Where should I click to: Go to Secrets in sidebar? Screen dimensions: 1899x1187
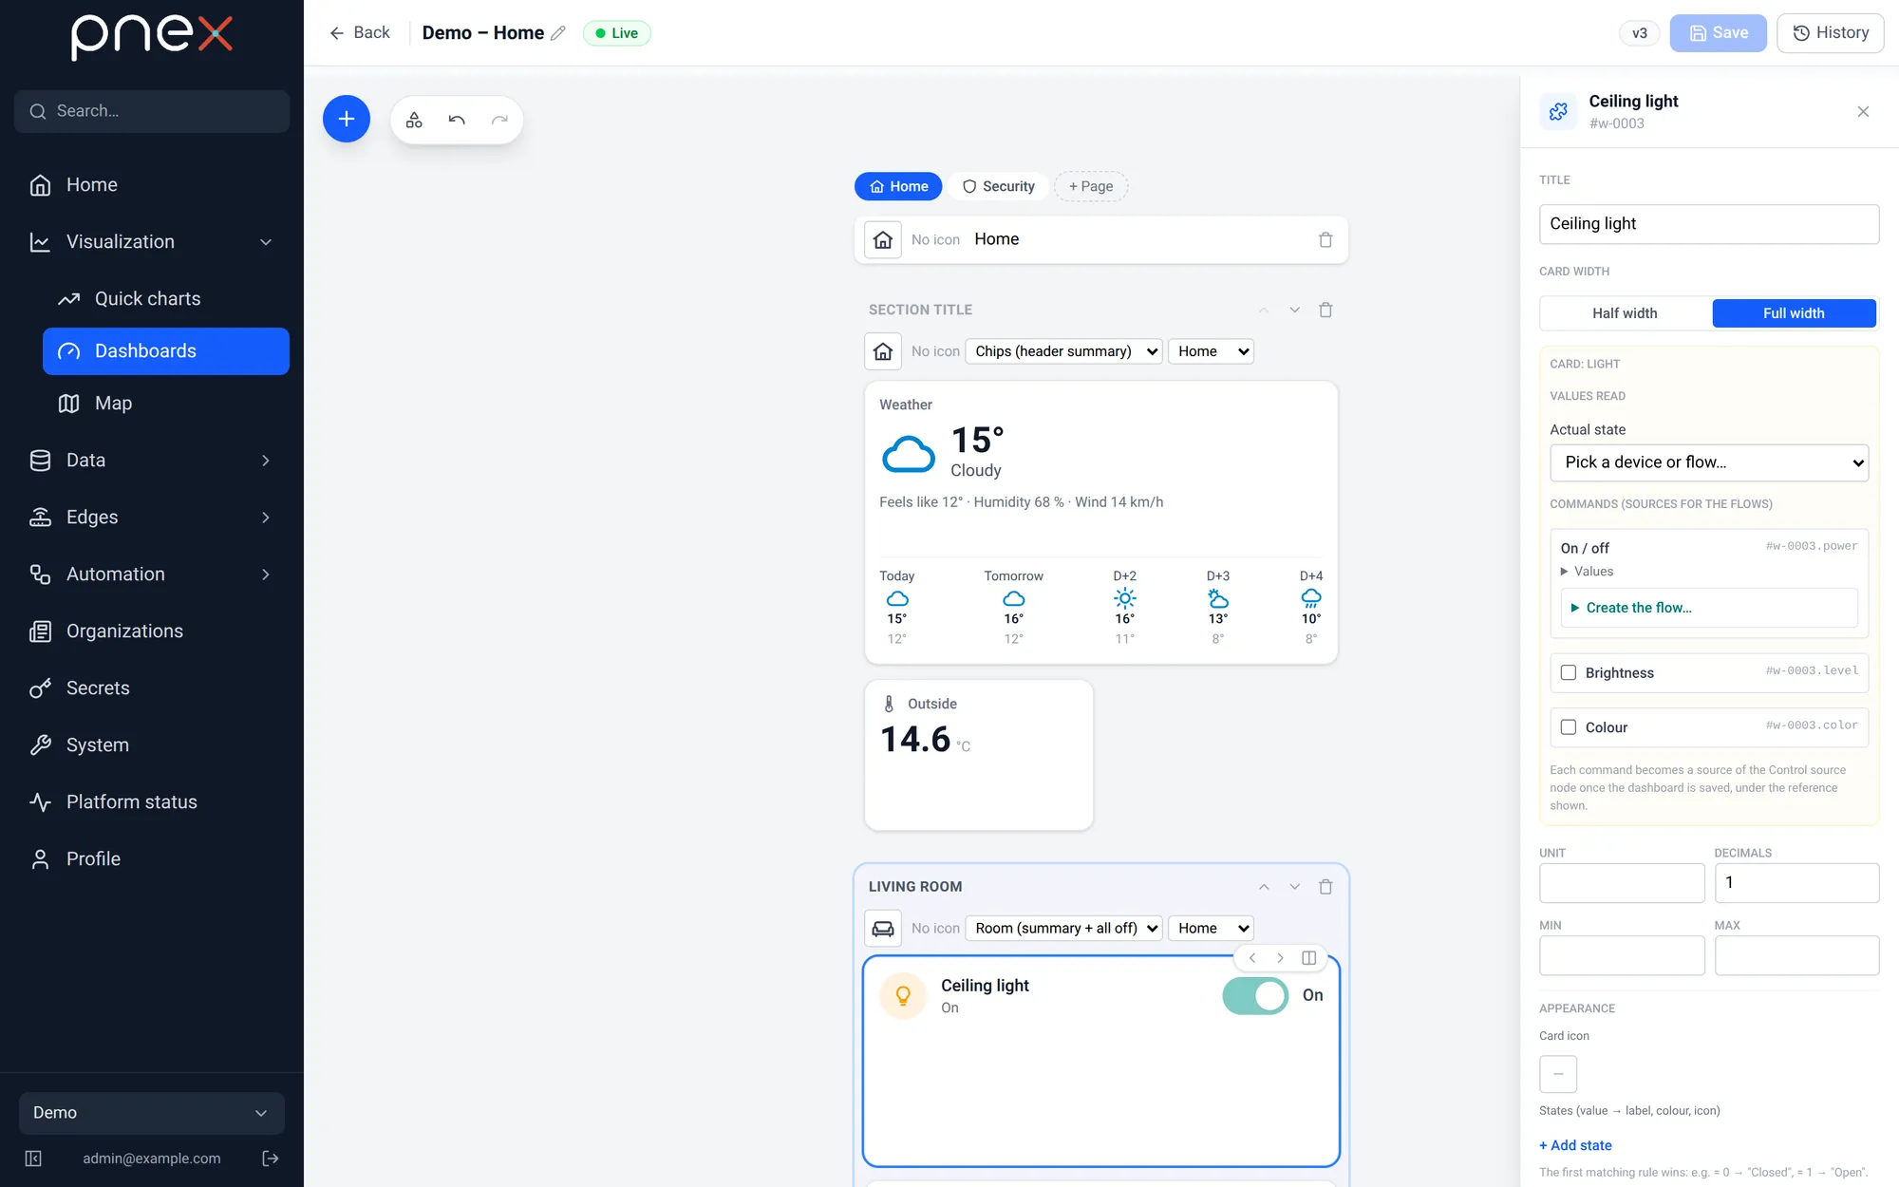pos(152,688)
